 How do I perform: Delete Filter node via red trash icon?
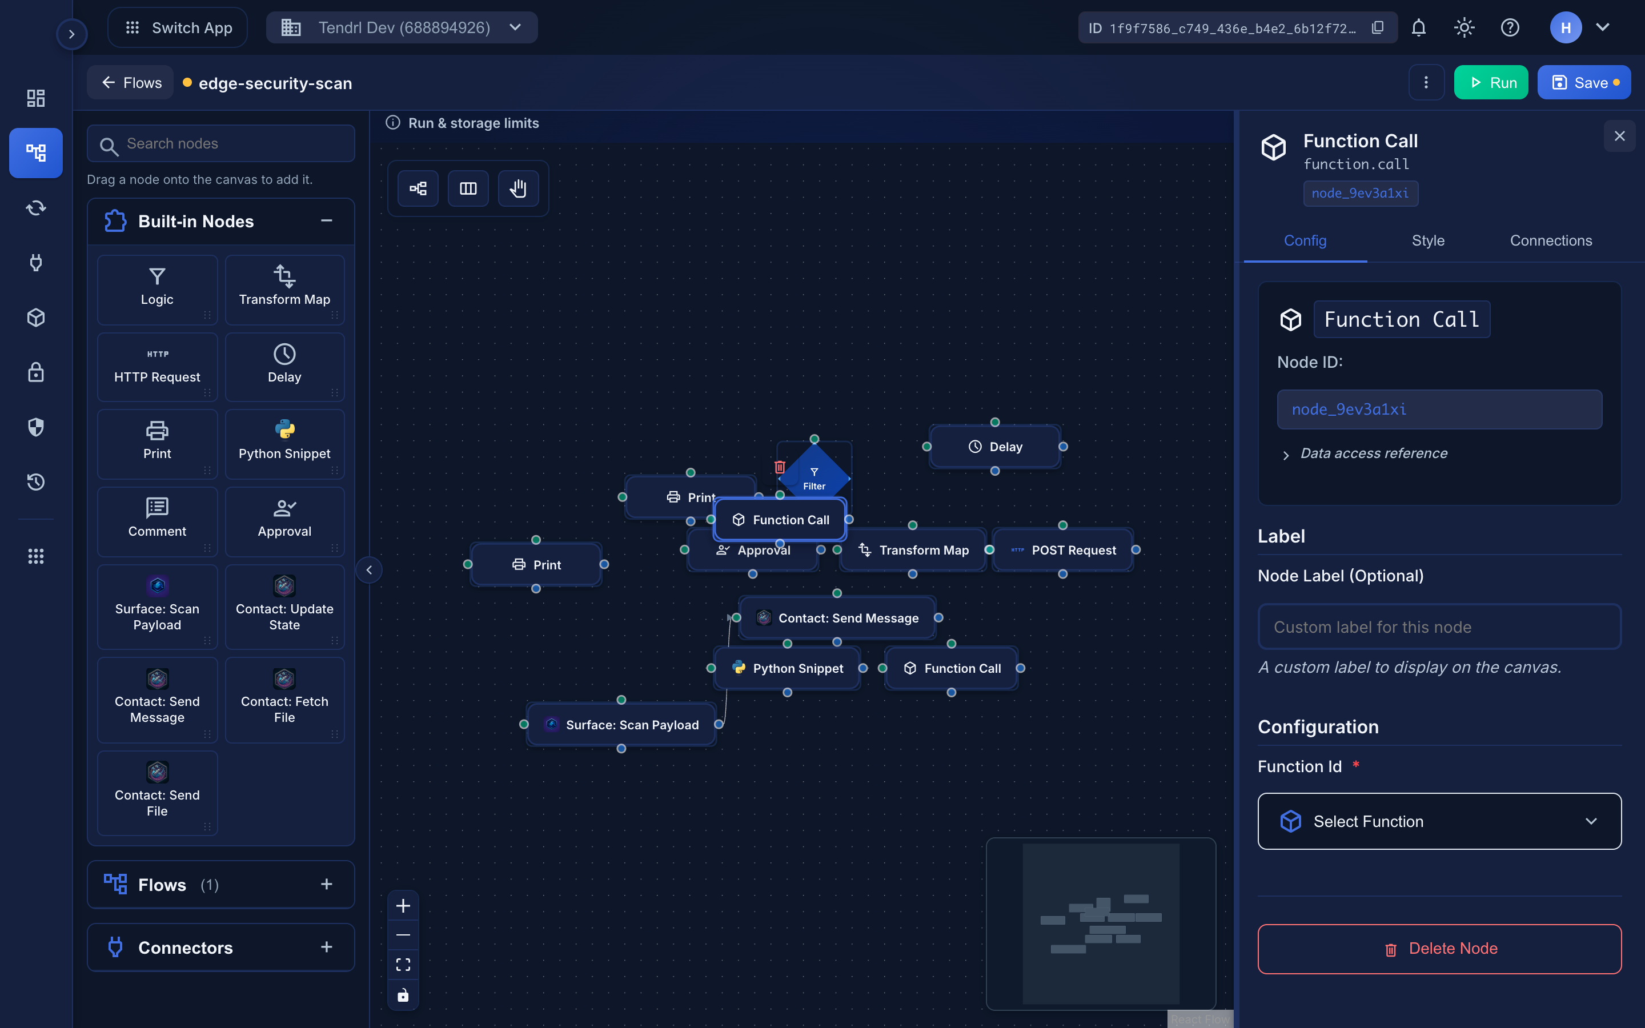(x=780, y=467)
